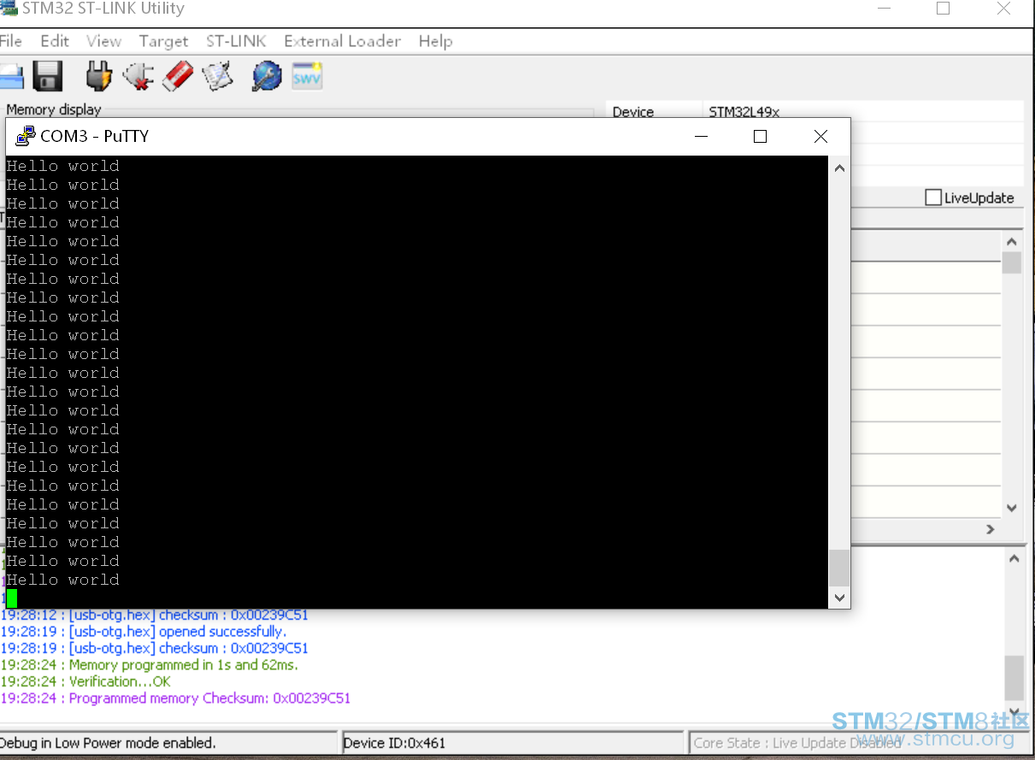Viewport: 1035px width, 760px height.
Task: Click the 'STM32 ST-LINK Utility' title text
Action: pos(103,9)
